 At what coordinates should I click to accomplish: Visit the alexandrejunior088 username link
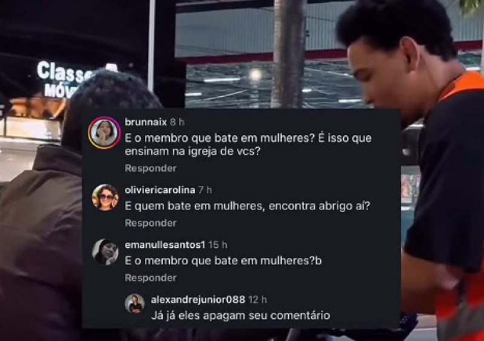(x=198, y=300)
